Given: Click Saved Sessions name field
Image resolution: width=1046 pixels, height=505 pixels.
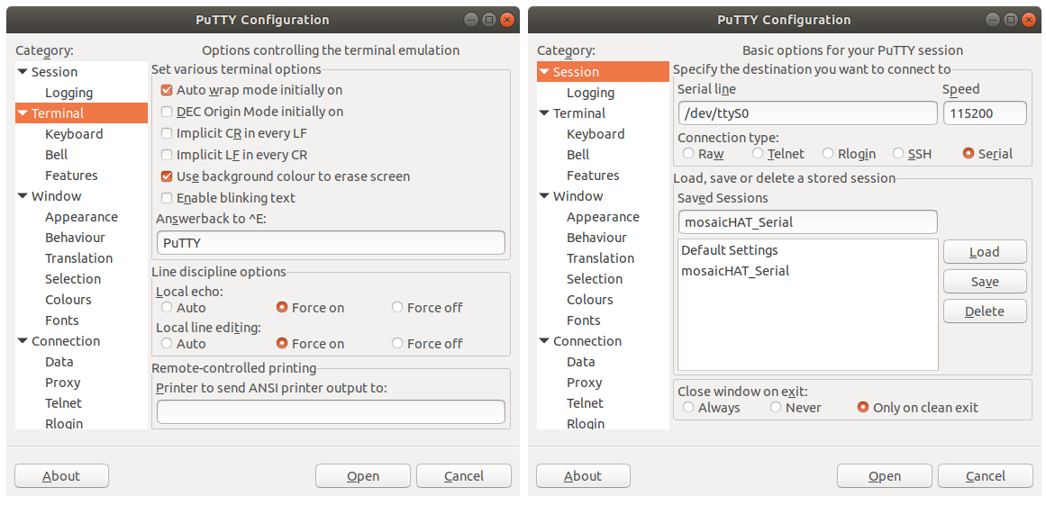Looking at the screenshot, I should point(808,221).
